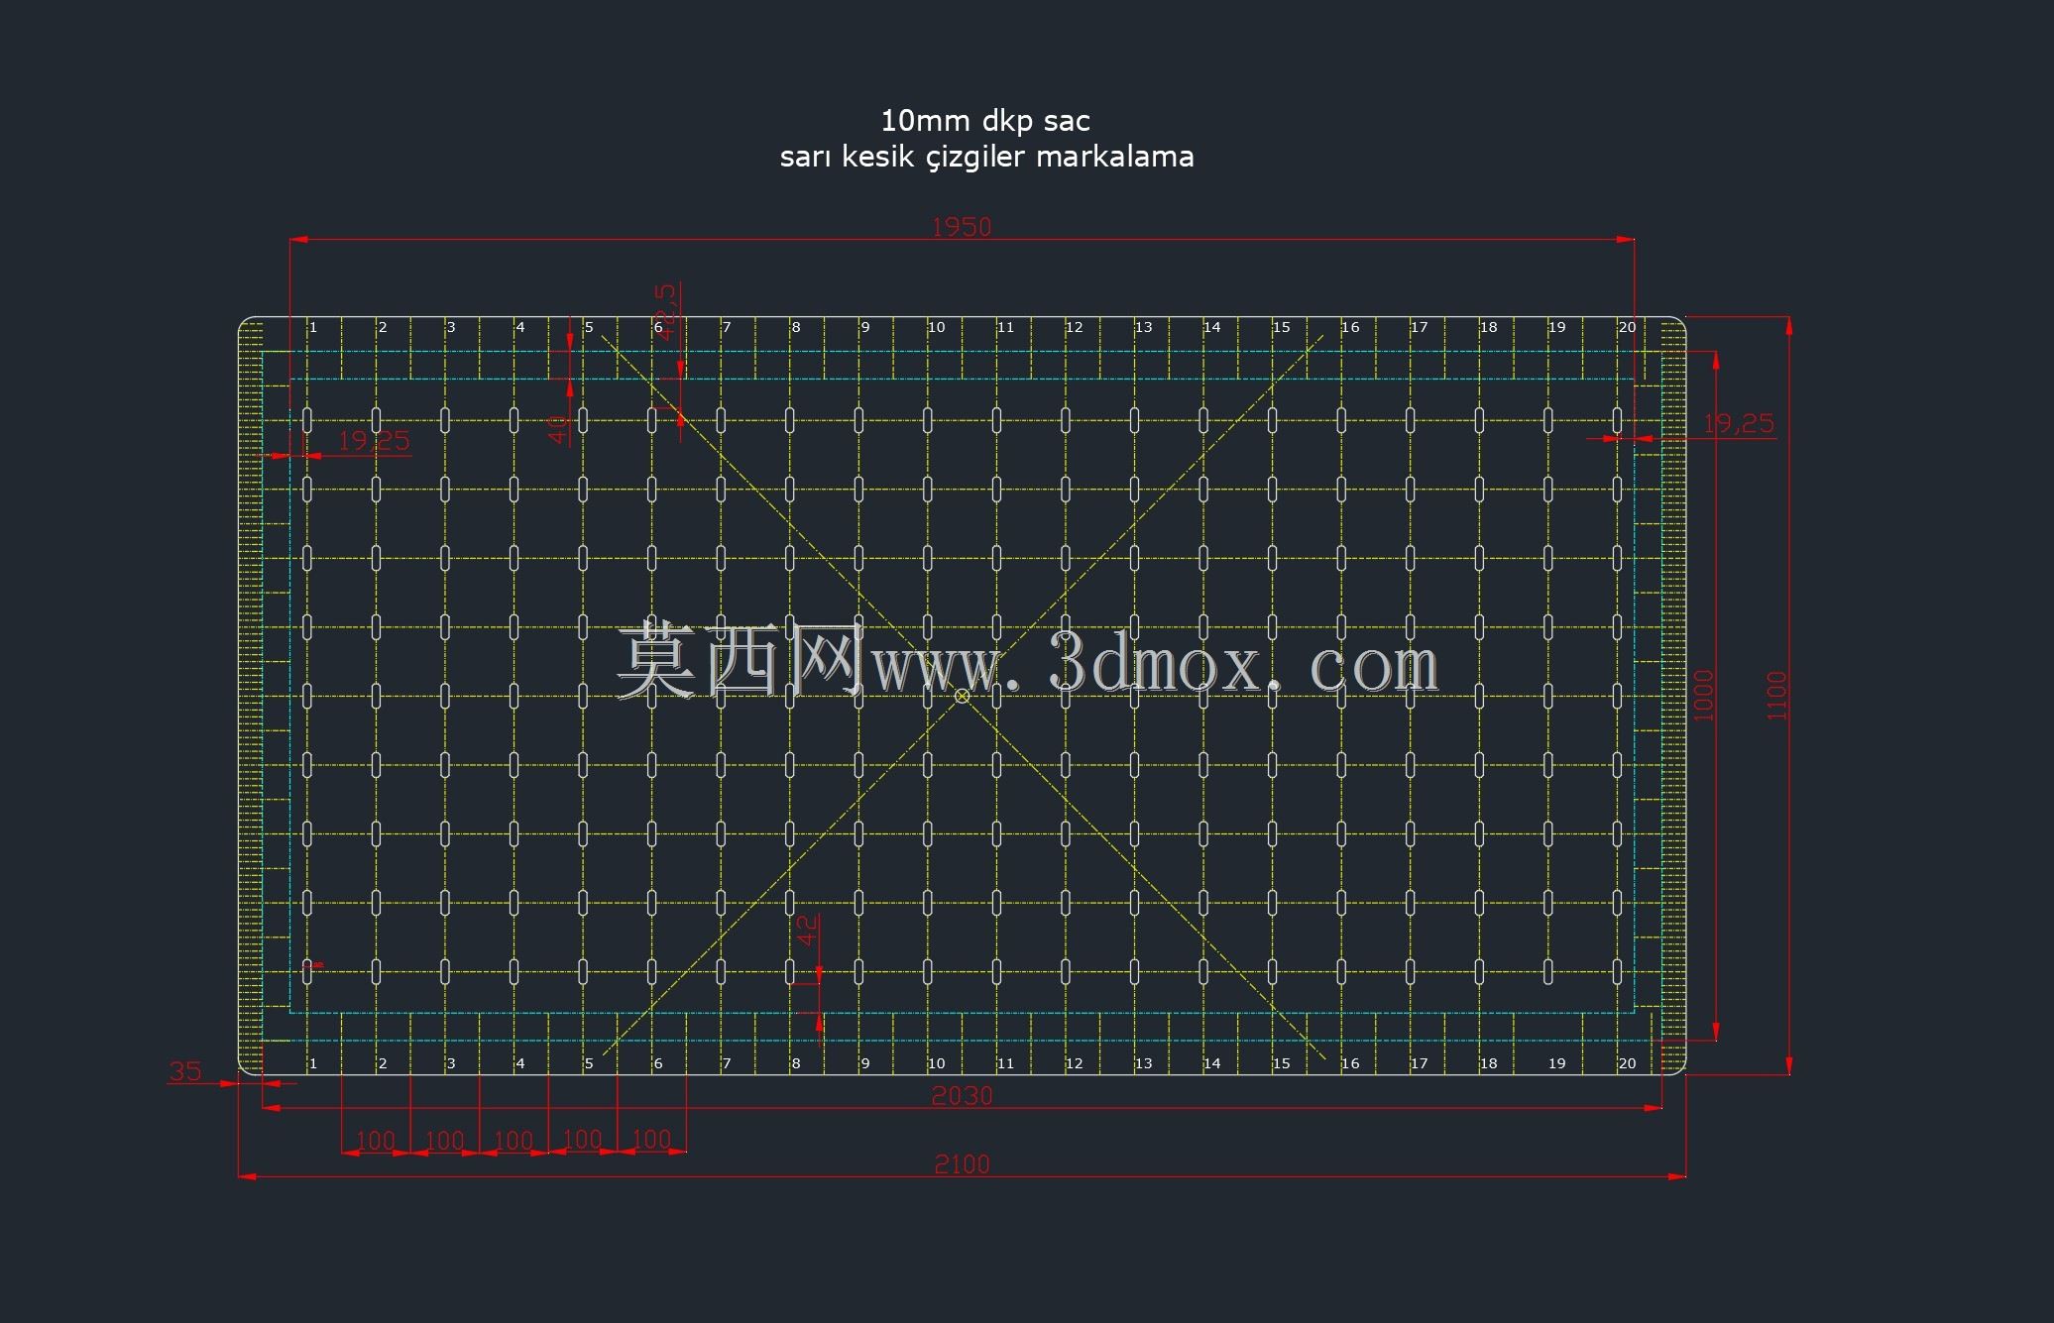This screenshot has width=2054, height=1323.
Task: Pick column number 19 in bottom row
Action: (1557, 1063)
